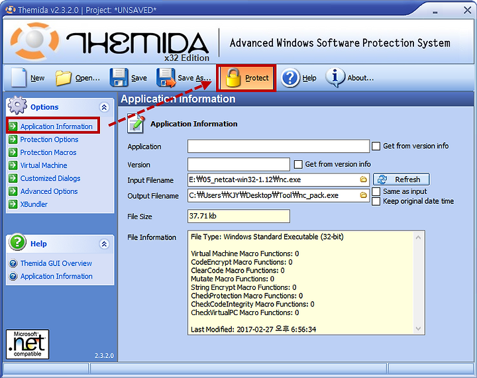Click the 2.3.2.0 version label in sidebar

[104, 355]
